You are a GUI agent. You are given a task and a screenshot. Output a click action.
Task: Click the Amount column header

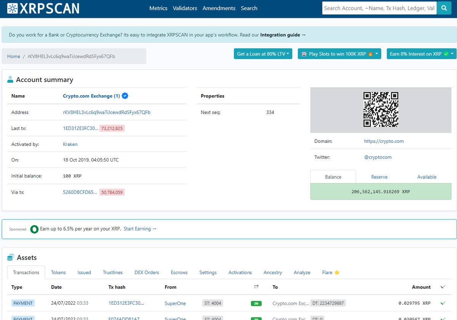tap(421, 287)
